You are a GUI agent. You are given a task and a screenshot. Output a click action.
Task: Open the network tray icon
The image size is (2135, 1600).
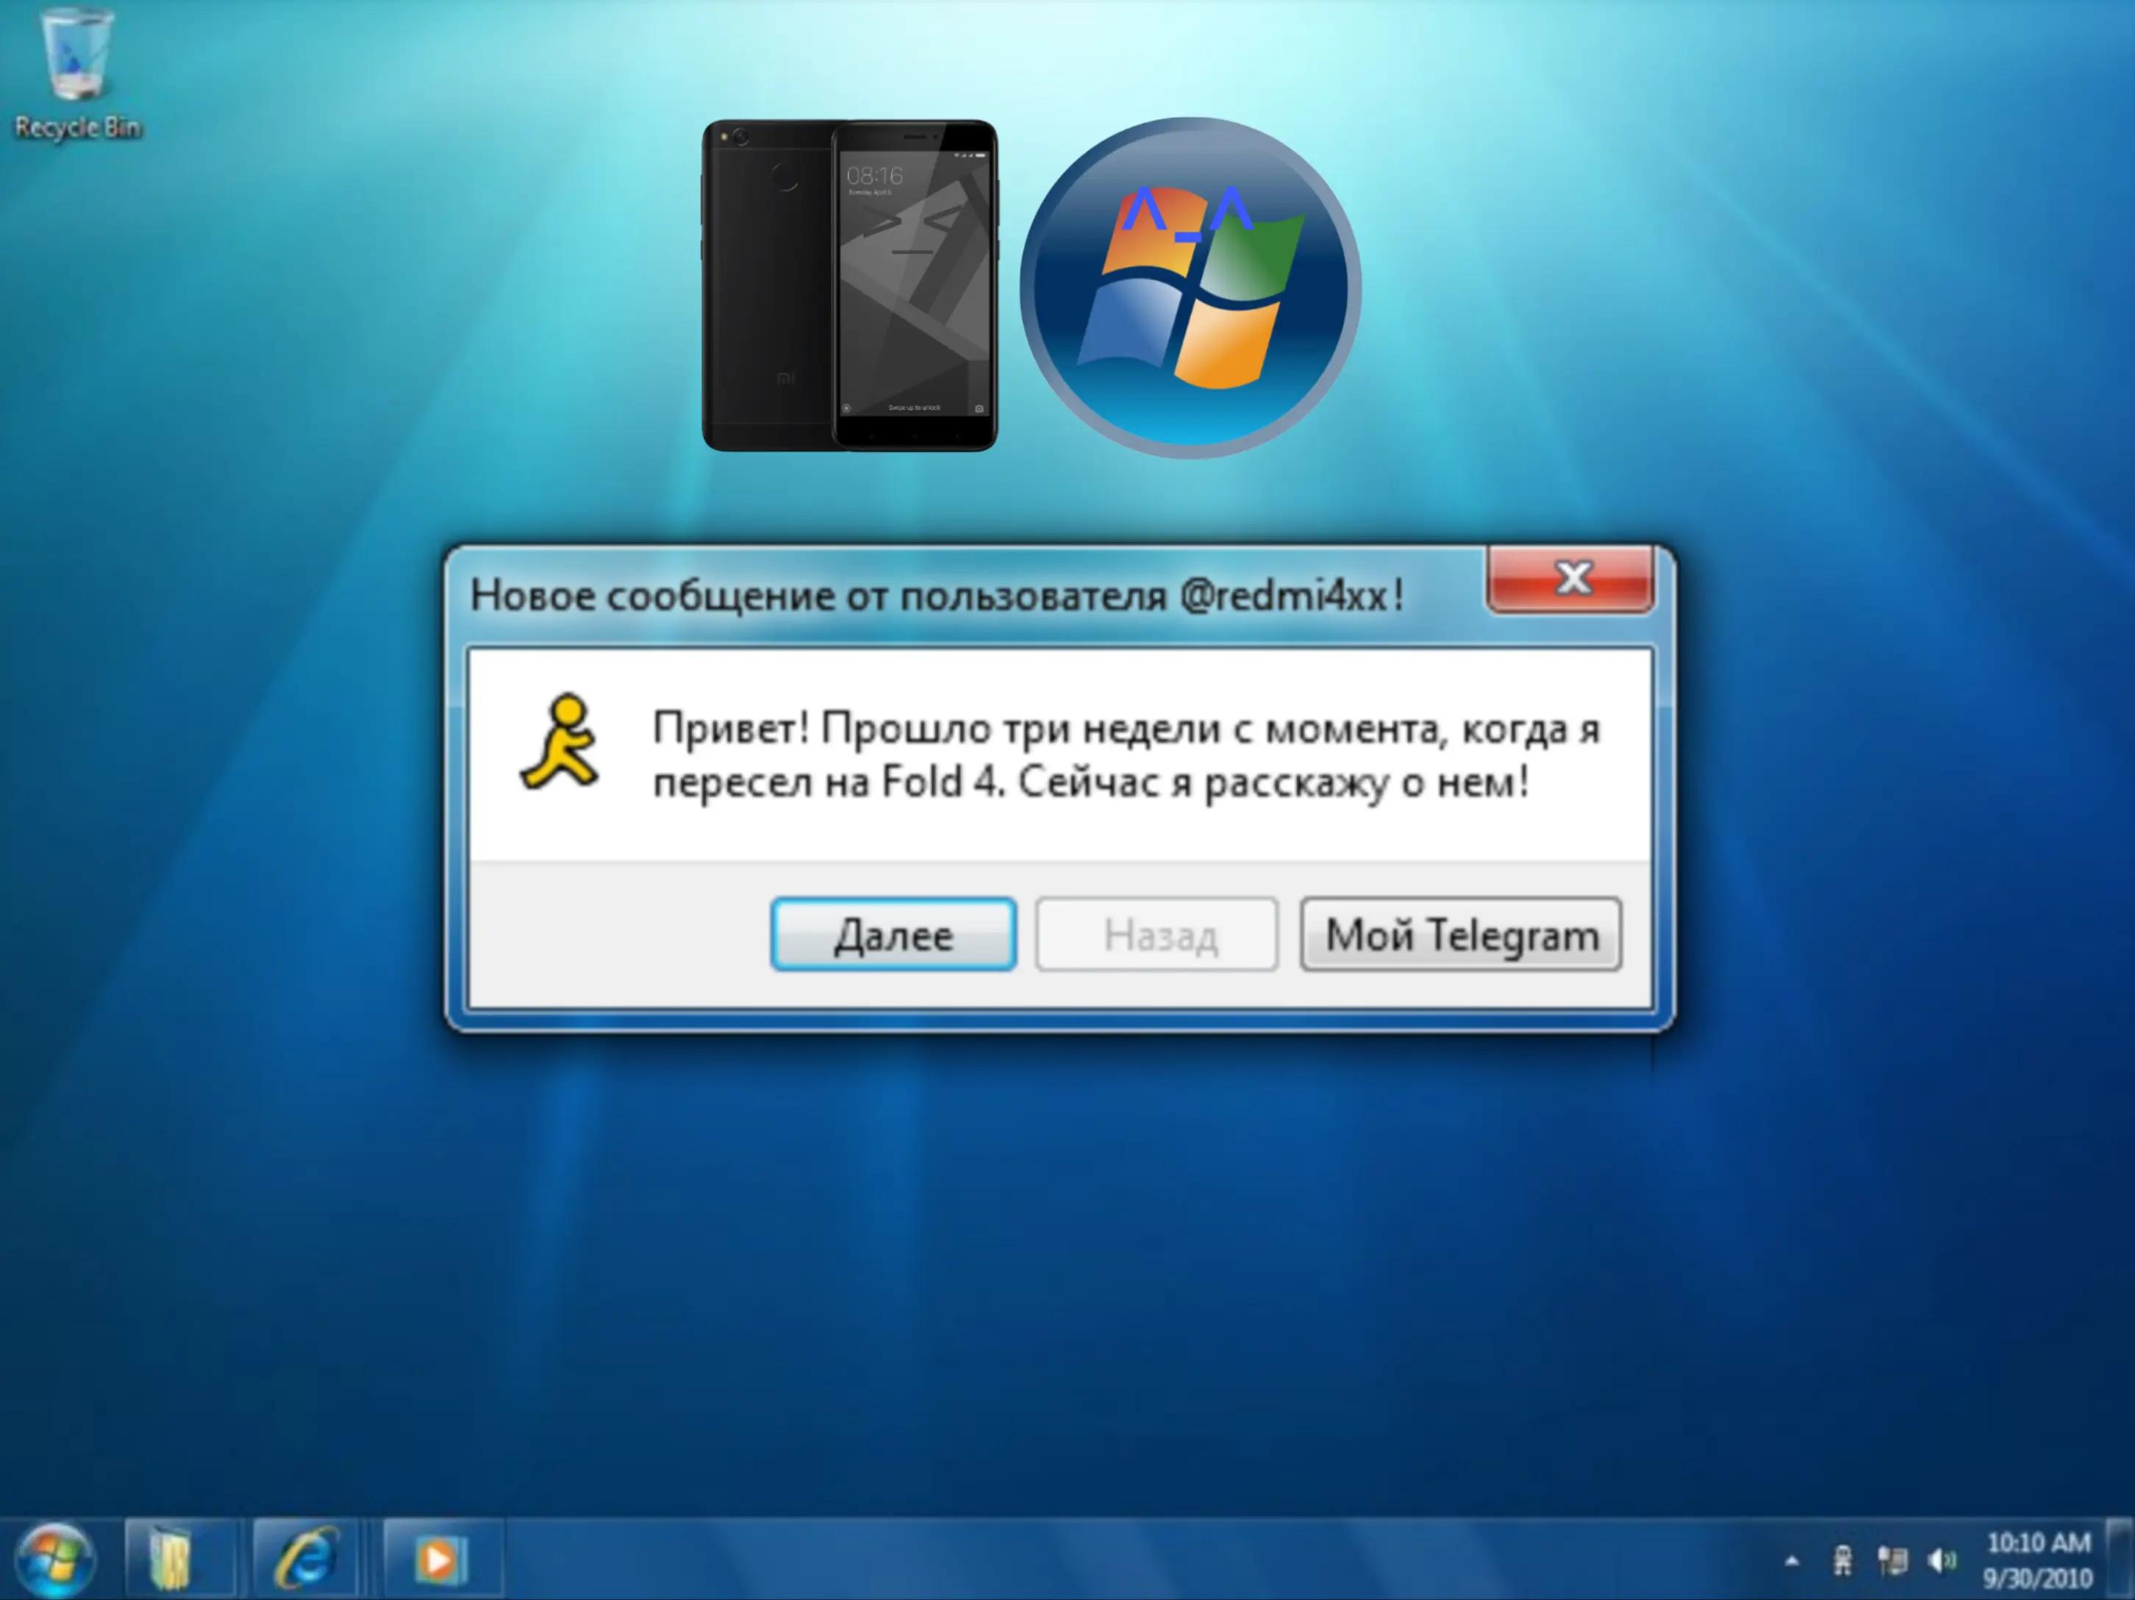tap(1892, 1560)
